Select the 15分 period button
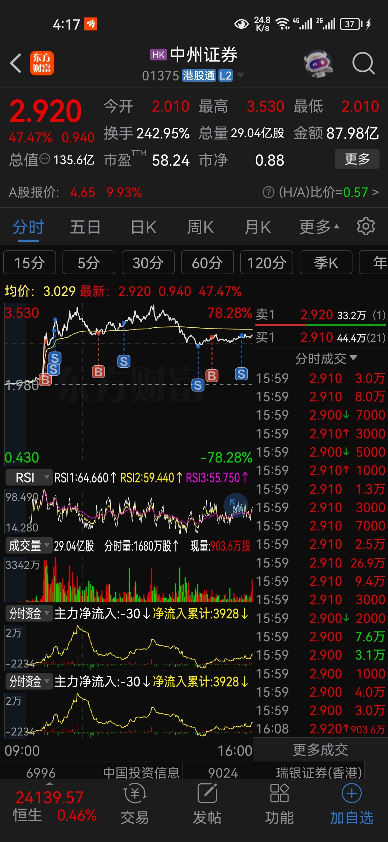The image size is (388, 842). pos(29,263)
